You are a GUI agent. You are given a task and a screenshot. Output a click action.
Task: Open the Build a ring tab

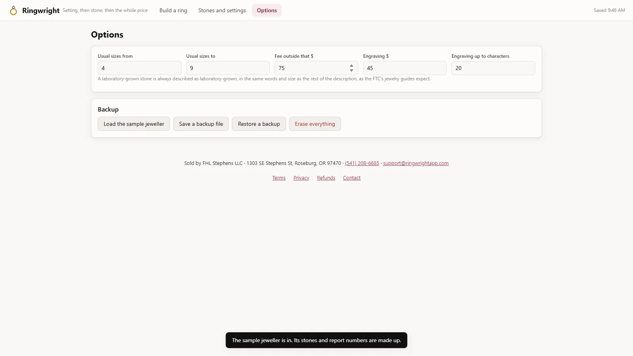(x=173, y=10)
